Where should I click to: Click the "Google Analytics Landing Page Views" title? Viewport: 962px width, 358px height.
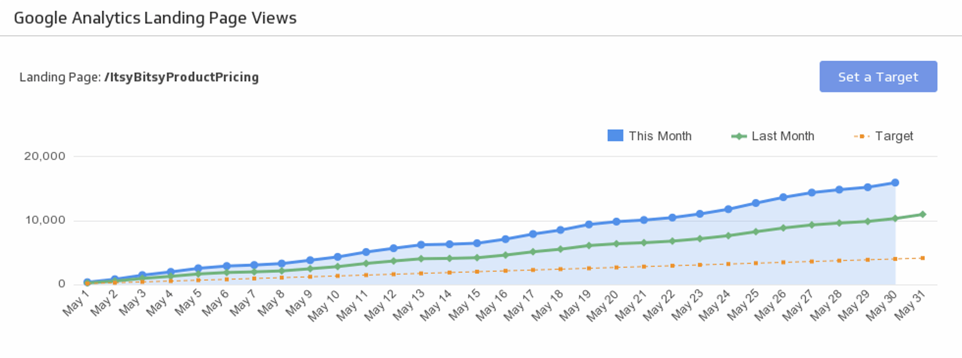156,18
